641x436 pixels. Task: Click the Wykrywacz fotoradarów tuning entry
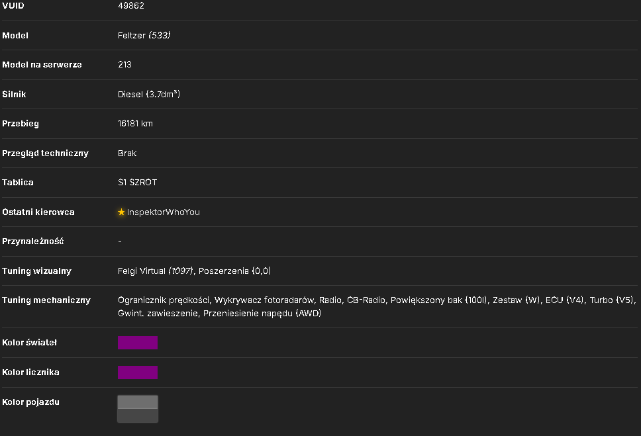[264, 300]
